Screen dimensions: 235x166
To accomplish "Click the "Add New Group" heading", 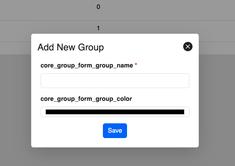I will (x=71, y=47).
